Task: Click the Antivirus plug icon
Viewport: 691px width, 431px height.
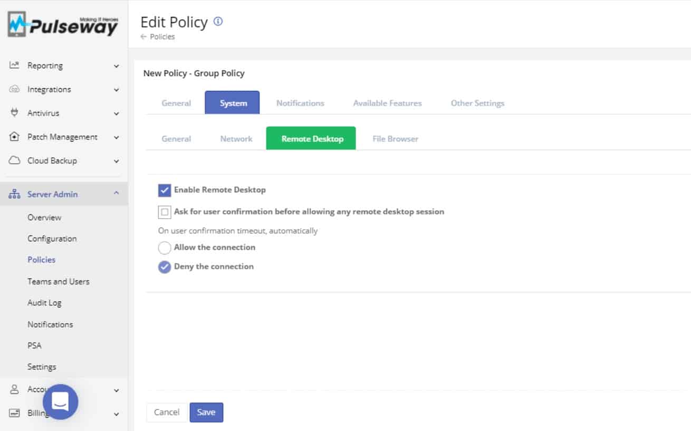Action: [15, 113]
